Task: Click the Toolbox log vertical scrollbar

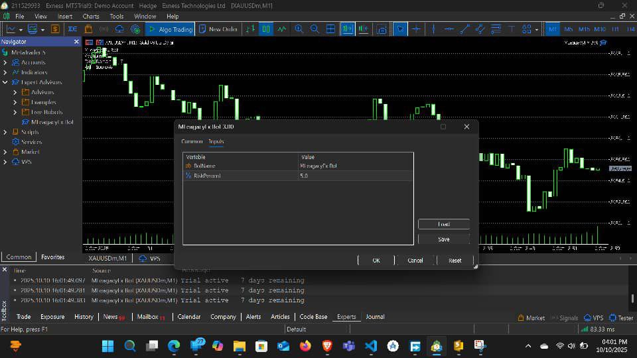Action: pyautogui.click(x=632, y=298)
